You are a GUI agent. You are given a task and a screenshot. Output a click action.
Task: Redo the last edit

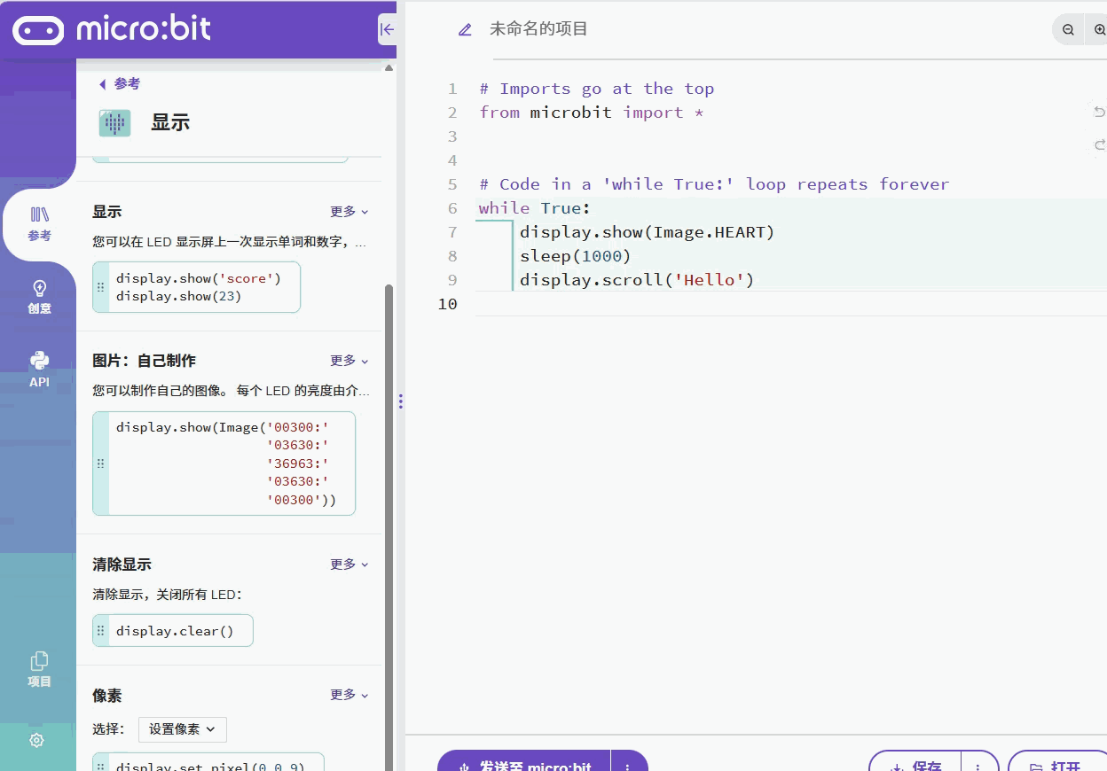[x=1100, y=144]
